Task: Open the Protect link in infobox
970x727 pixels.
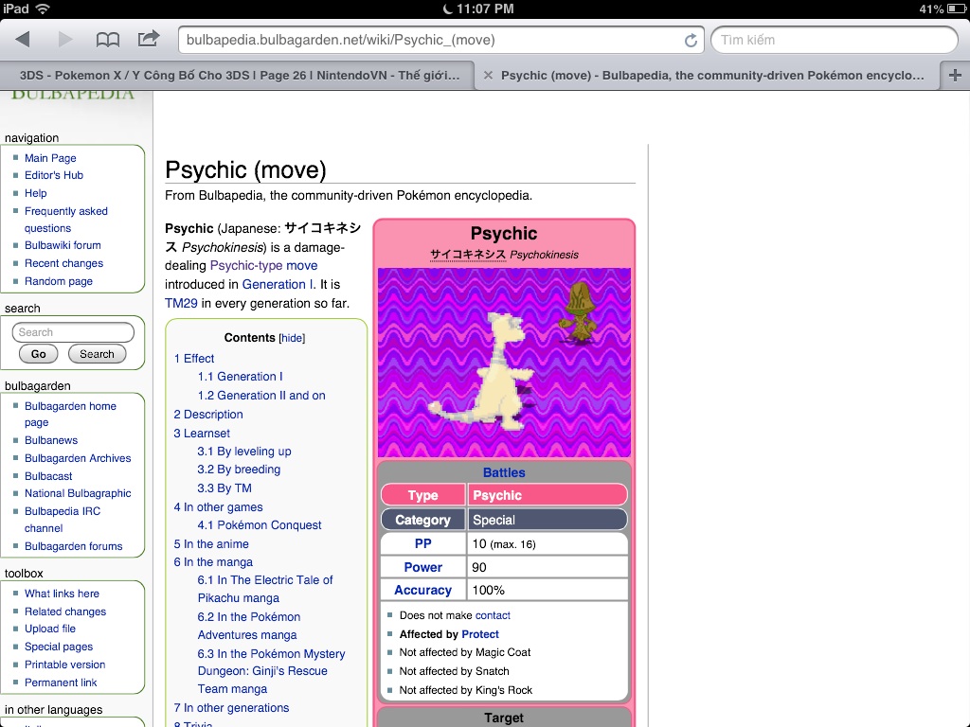Action: pyautogui.click(x=480, y=634)
